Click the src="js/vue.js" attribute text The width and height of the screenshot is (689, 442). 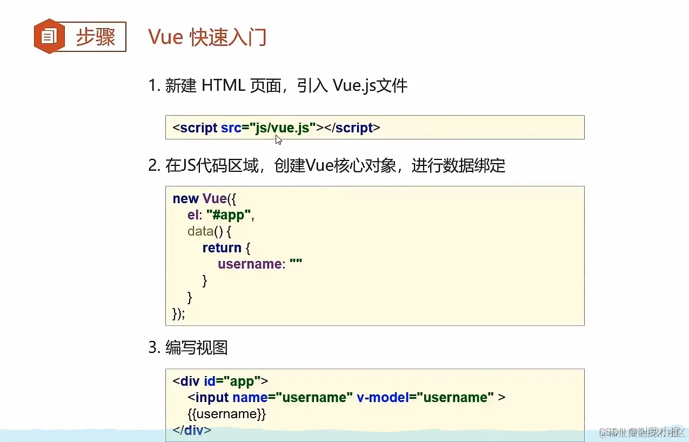pos(270,128)
